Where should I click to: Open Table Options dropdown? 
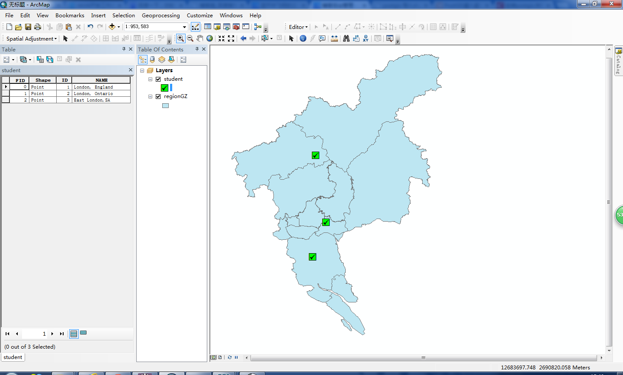point(9,60)
